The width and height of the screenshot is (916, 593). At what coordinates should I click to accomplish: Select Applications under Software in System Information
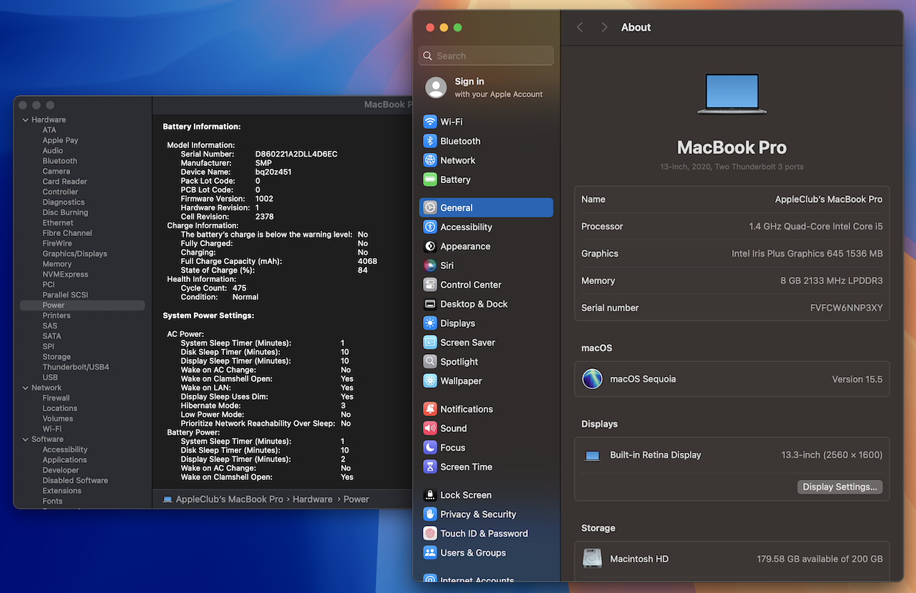point(64,460)
